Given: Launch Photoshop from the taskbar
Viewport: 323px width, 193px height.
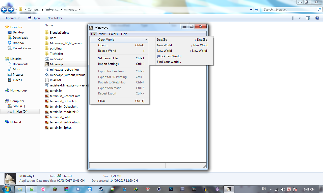Looking at the screenshot, I should tap(171, 189).
